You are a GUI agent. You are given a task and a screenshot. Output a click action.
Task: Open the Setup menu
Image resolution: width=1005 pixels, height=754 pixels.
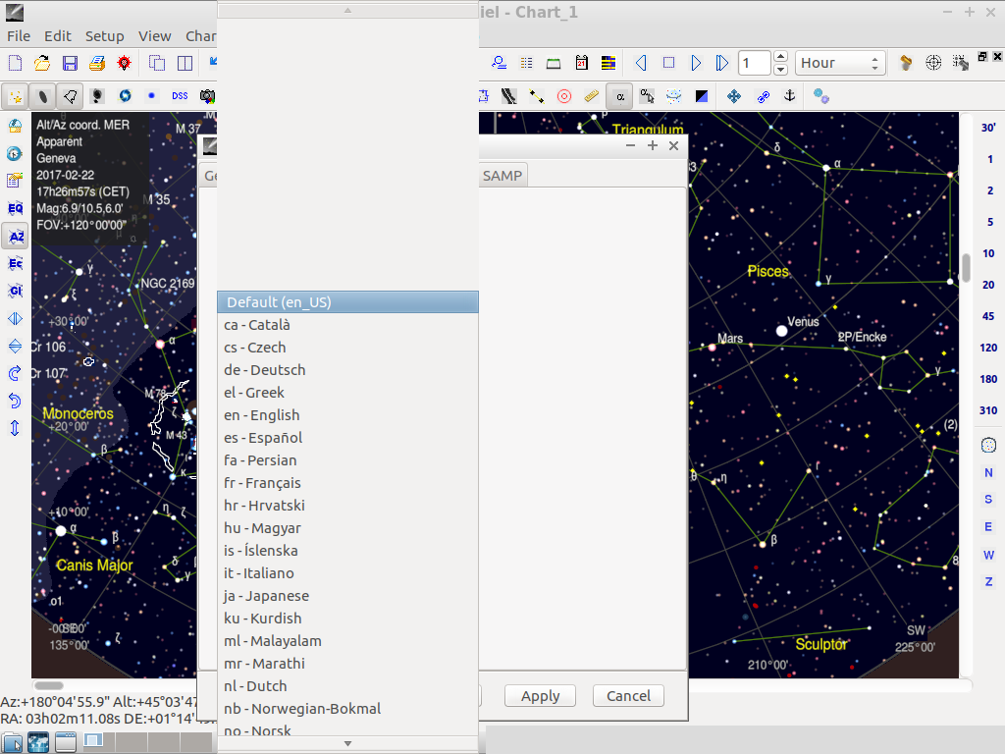(104, 36)
